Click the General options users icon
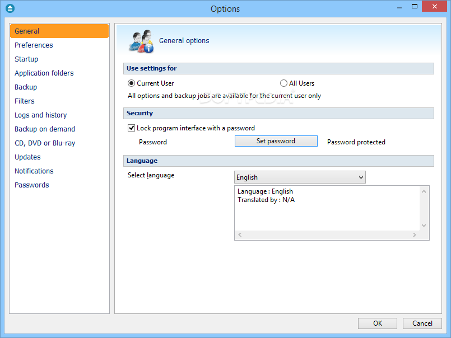The width and height of the screenshot is (451, 338). (x=141, y=41)
